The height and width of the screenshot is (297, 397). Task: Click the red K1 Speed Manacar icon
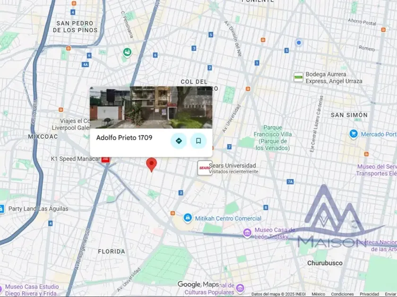pos(105,159)
